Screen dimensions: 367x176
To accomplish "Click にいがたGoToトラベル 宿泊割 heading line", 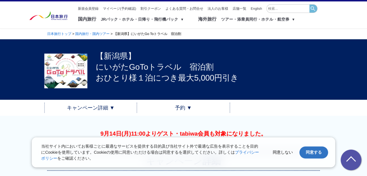I will pos(155,67).
